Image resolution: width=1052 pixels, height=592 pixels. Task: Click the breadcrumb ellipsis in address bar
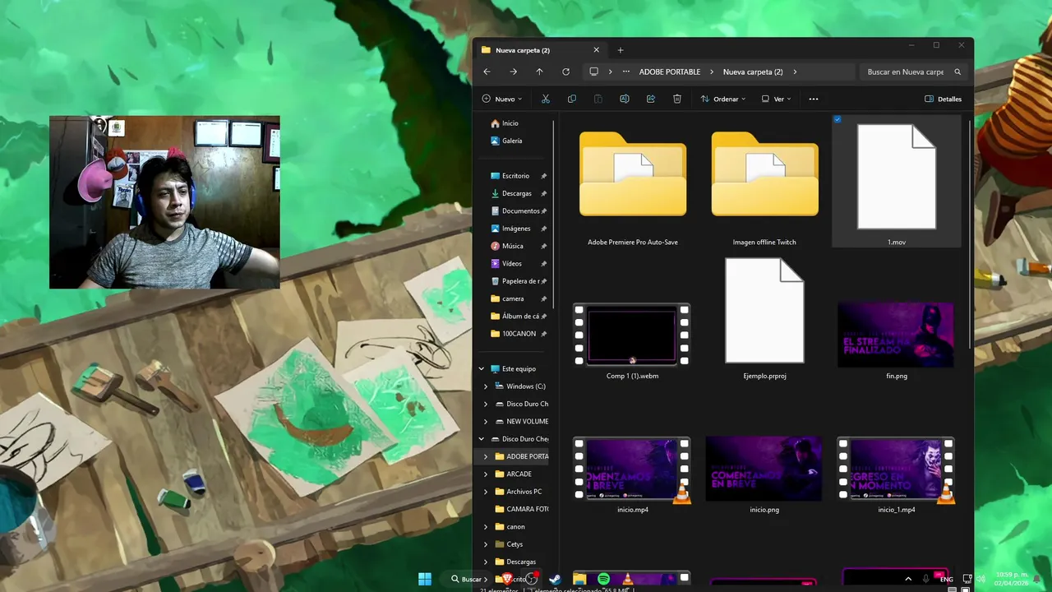625,72
